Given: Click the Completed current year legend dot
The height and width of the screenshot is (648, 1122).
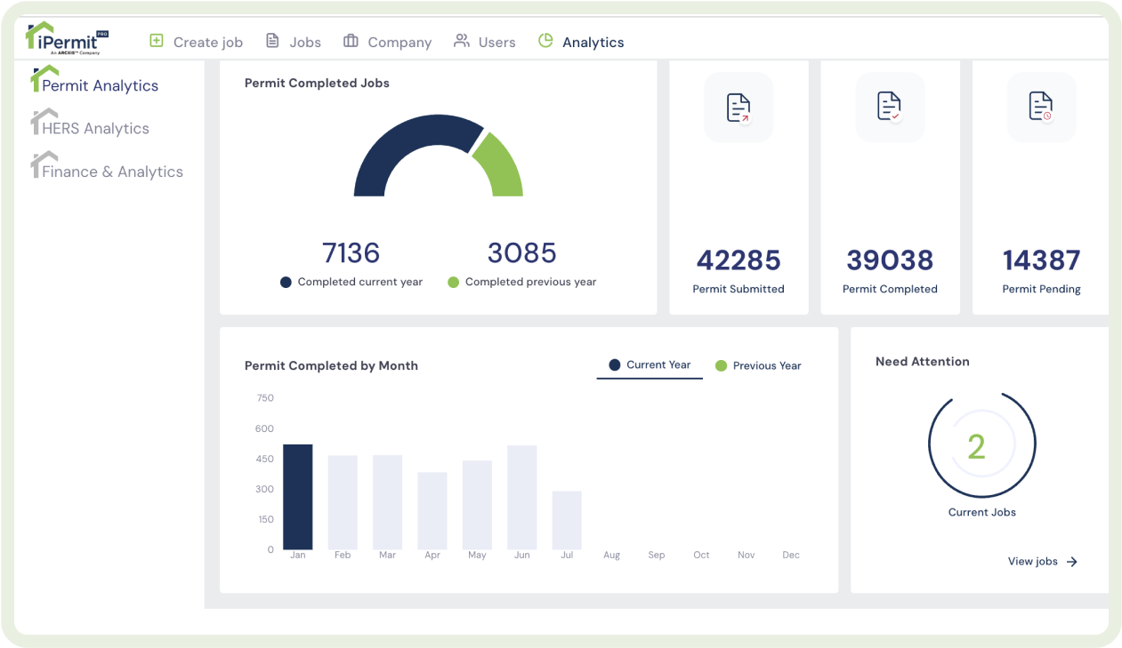Looking at the screenshot, I should pyautogui.click(x=286, y=282).
